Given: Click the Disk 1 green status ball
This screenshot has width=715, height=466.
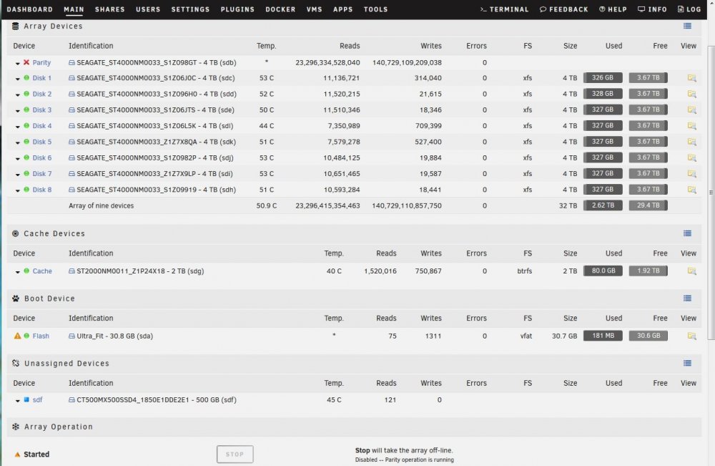Looking at the screenshot, I should click(26, 77).
